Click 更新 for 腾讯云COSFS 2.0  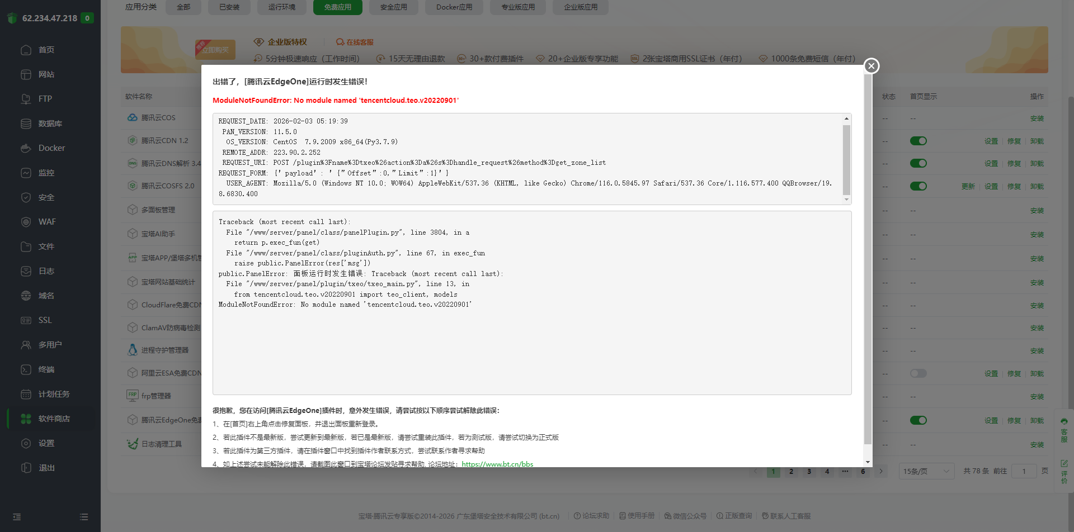point(968,187)
